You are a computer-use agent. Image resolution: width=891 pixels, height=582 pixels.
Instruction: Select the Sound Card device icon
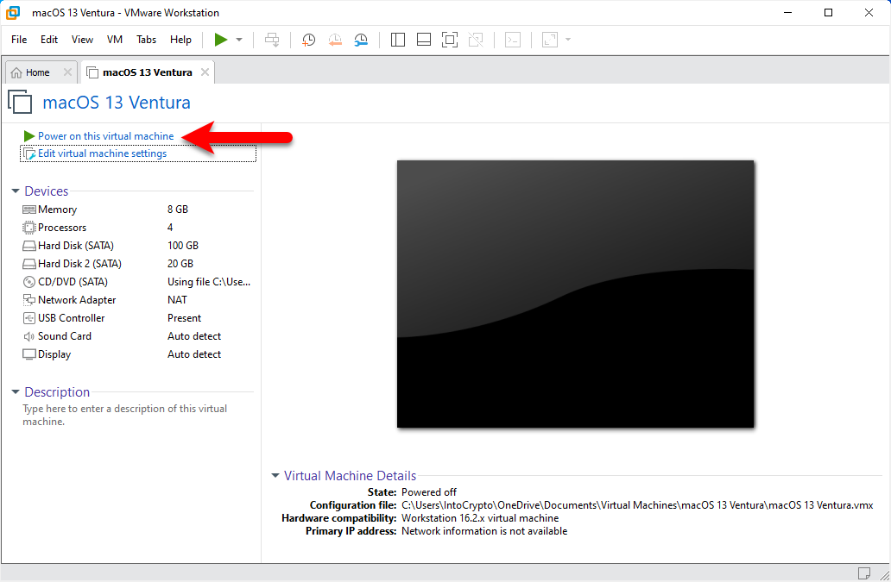29,336
